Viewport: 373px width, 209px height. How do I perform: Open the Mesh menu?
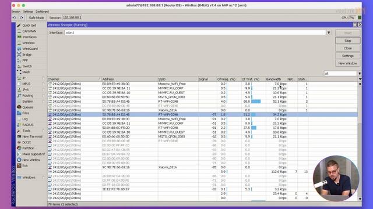click(26, 72)
